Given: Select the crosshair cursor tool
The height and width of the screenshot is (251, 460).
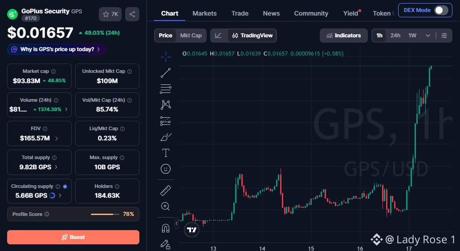Looking at the screenshot, I should (166, 57).
